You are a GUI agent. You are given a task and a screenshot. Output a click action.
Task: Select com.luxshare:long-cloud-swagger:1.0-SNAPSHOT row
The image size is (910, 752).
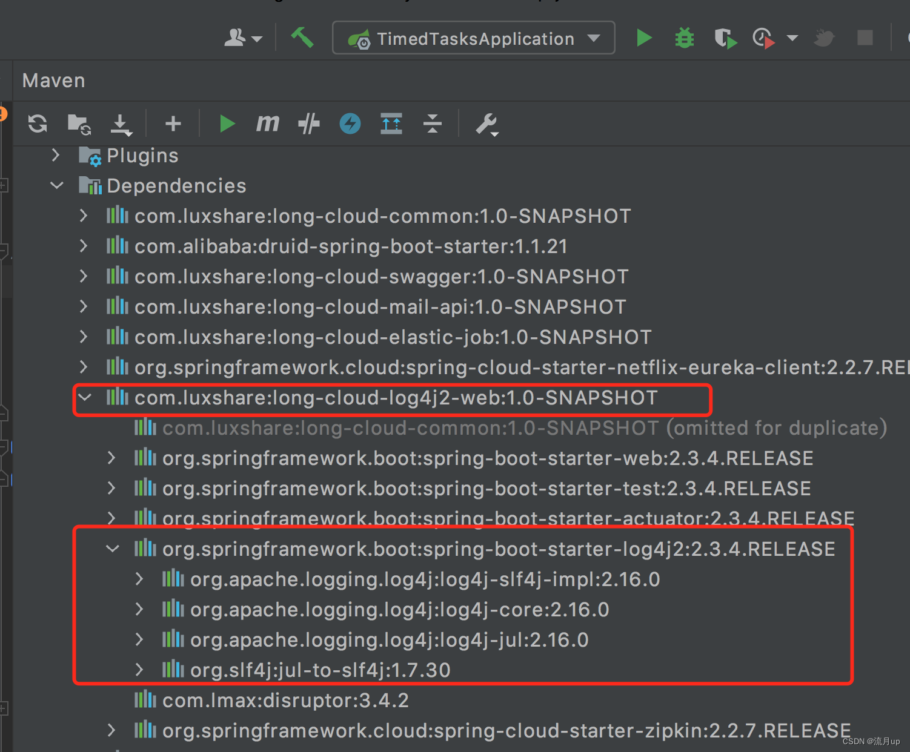point(462,276)
